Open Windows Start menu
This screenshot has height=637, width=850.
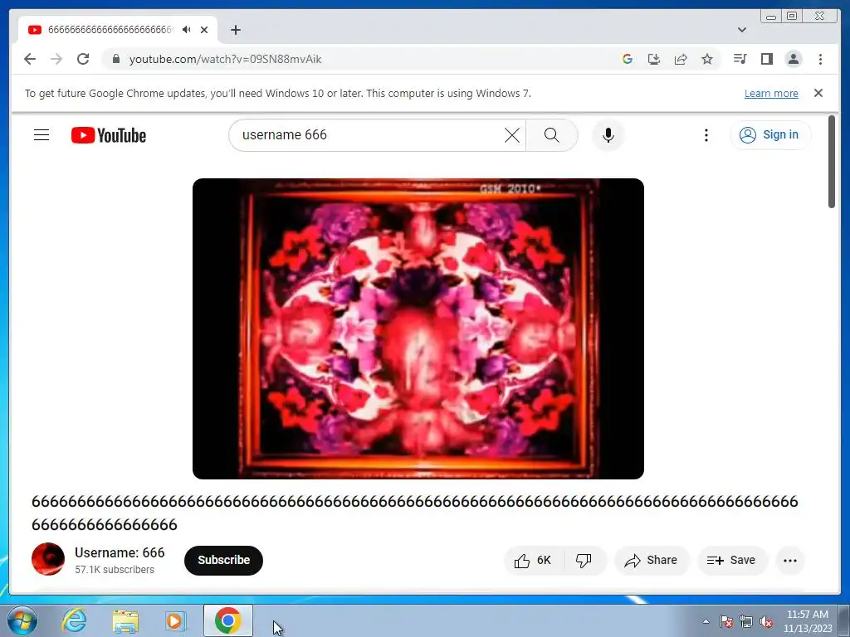pyautogui.click(x=22, y=620)
